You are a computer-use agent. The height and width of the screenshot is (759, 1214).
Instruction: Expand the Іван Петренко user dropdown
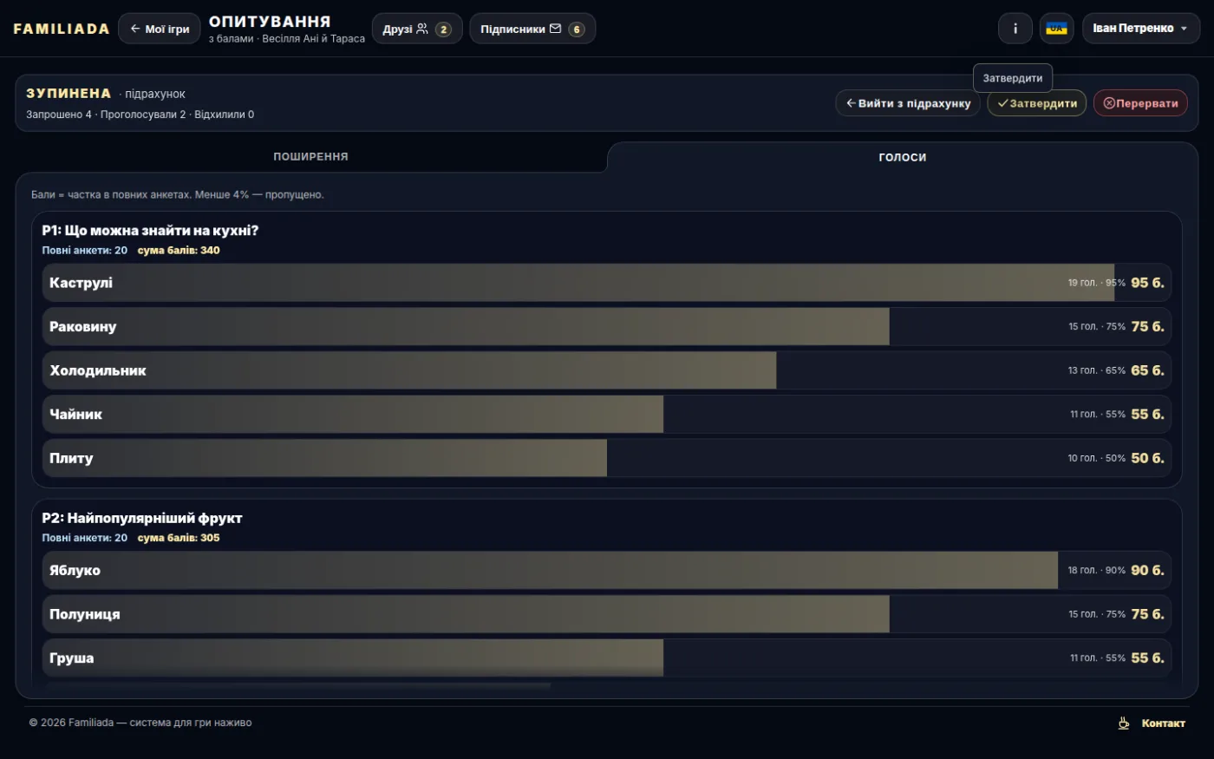pos(1140,29)
